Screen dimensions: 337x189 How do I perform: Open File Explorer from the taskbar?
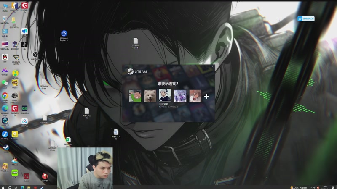[29, 187]
